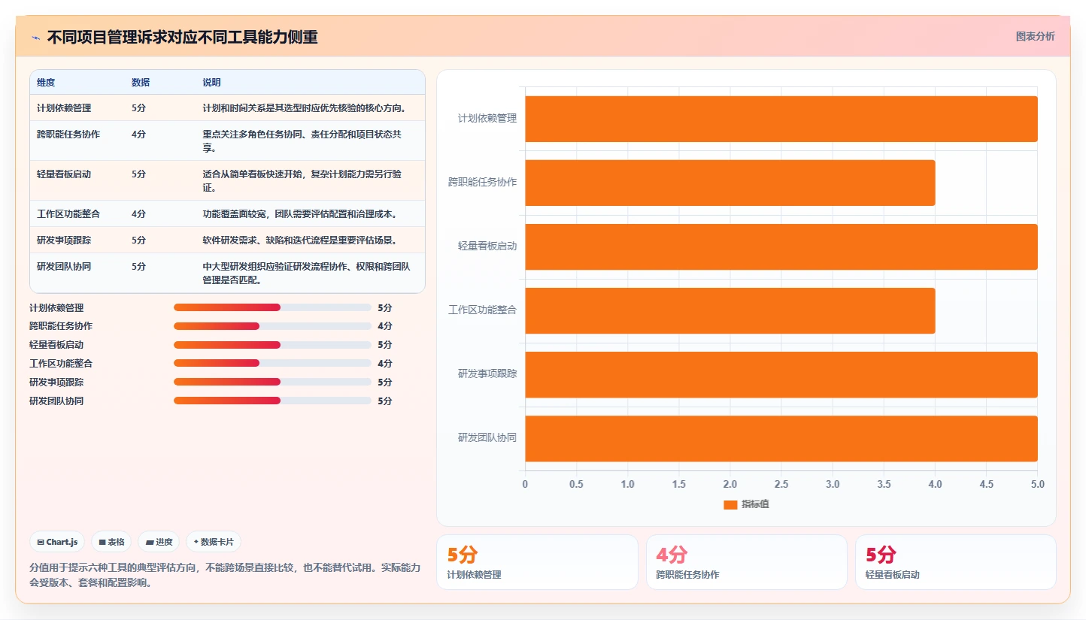Click the main title 不同项目管理诉求对应不同工具能力侧重
Viewport: 1086px width, 620px height.
[183, 37]
